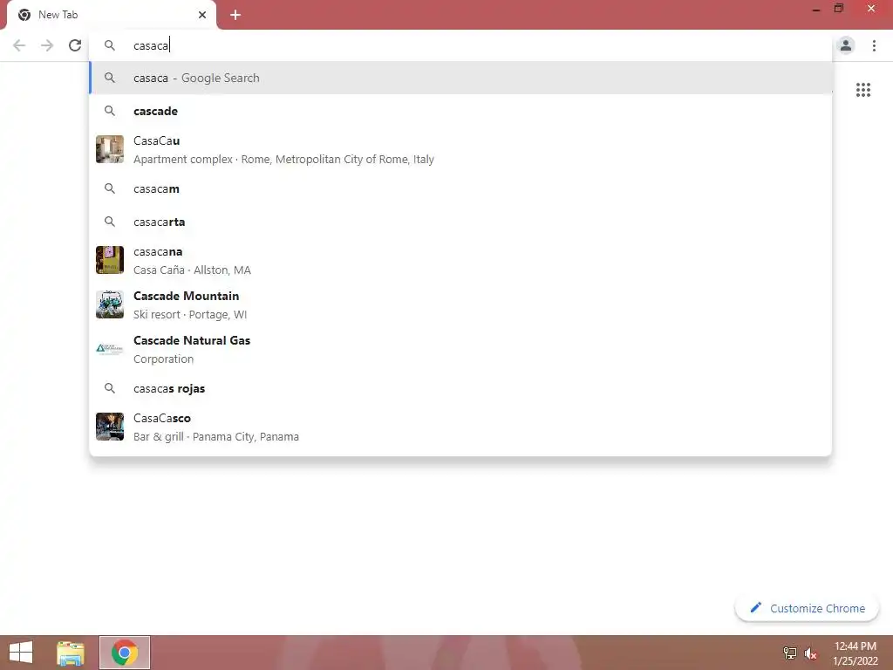Open the Chrome profile avatar icon
This screenshot has width=893, height=670.
click(846, 45)
